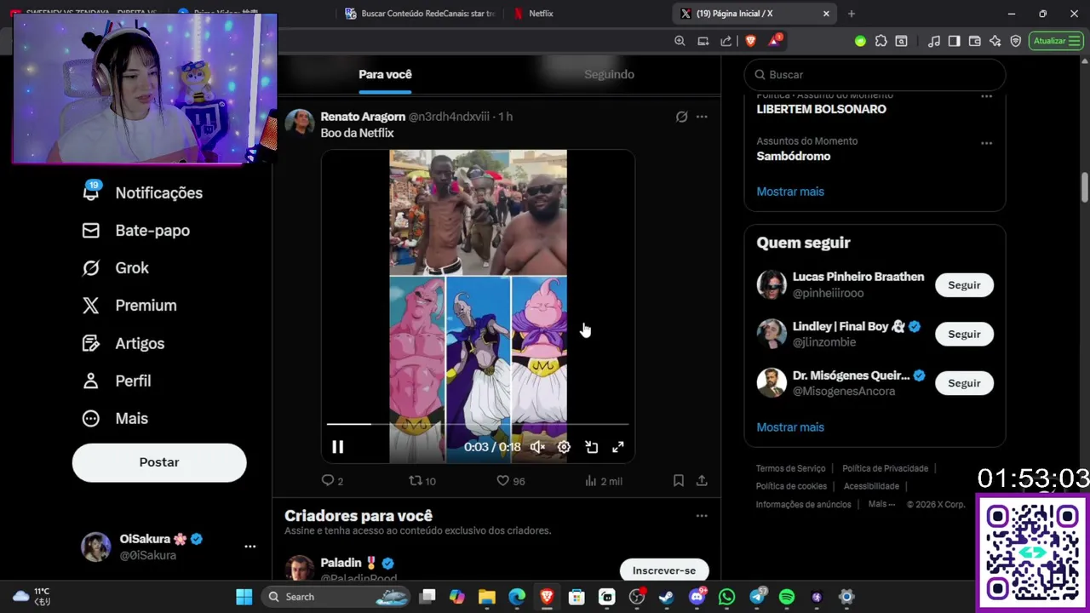This screenshot has height=613, width=1090.
Task: Bookmark the Boo da Netflix post
Action: pos(678,481)
